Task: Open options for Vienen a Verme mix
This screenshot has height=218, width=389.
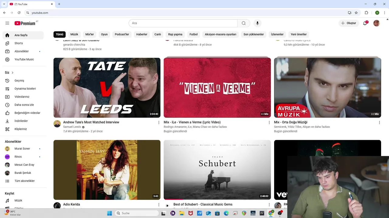Action: (x=269, y=122)
